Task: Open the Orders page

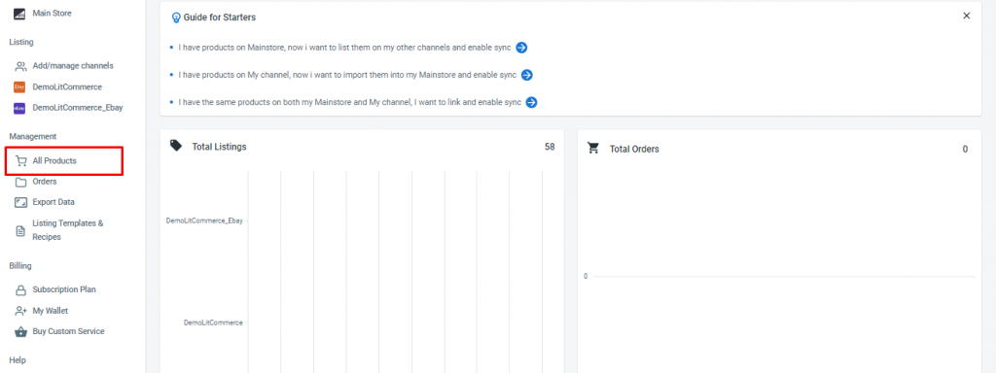Action: [x=45, y=182]
